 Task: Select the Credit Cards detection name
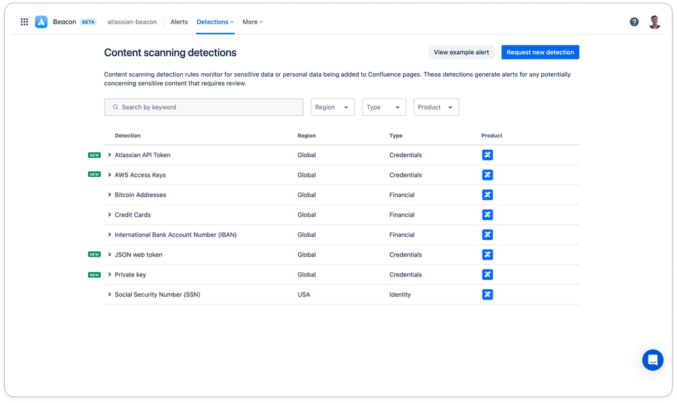(x=133, y=215)
